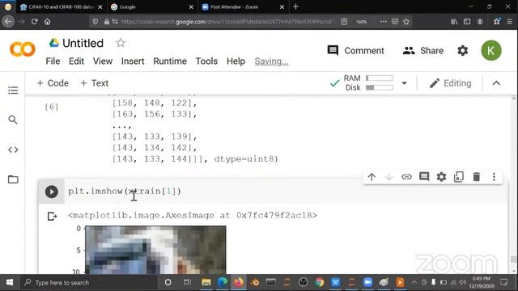Open the Files sidebar folder icon
Screen dimensions: 518x291
(13, 179)
